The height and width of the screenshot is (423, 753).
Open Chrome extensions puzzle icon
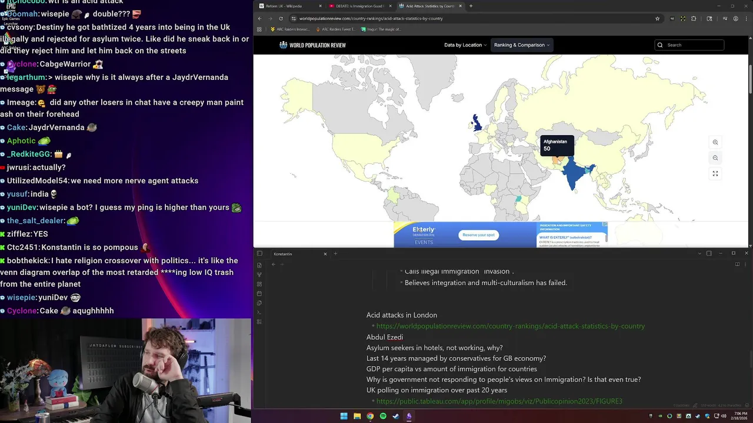(694, 18)
